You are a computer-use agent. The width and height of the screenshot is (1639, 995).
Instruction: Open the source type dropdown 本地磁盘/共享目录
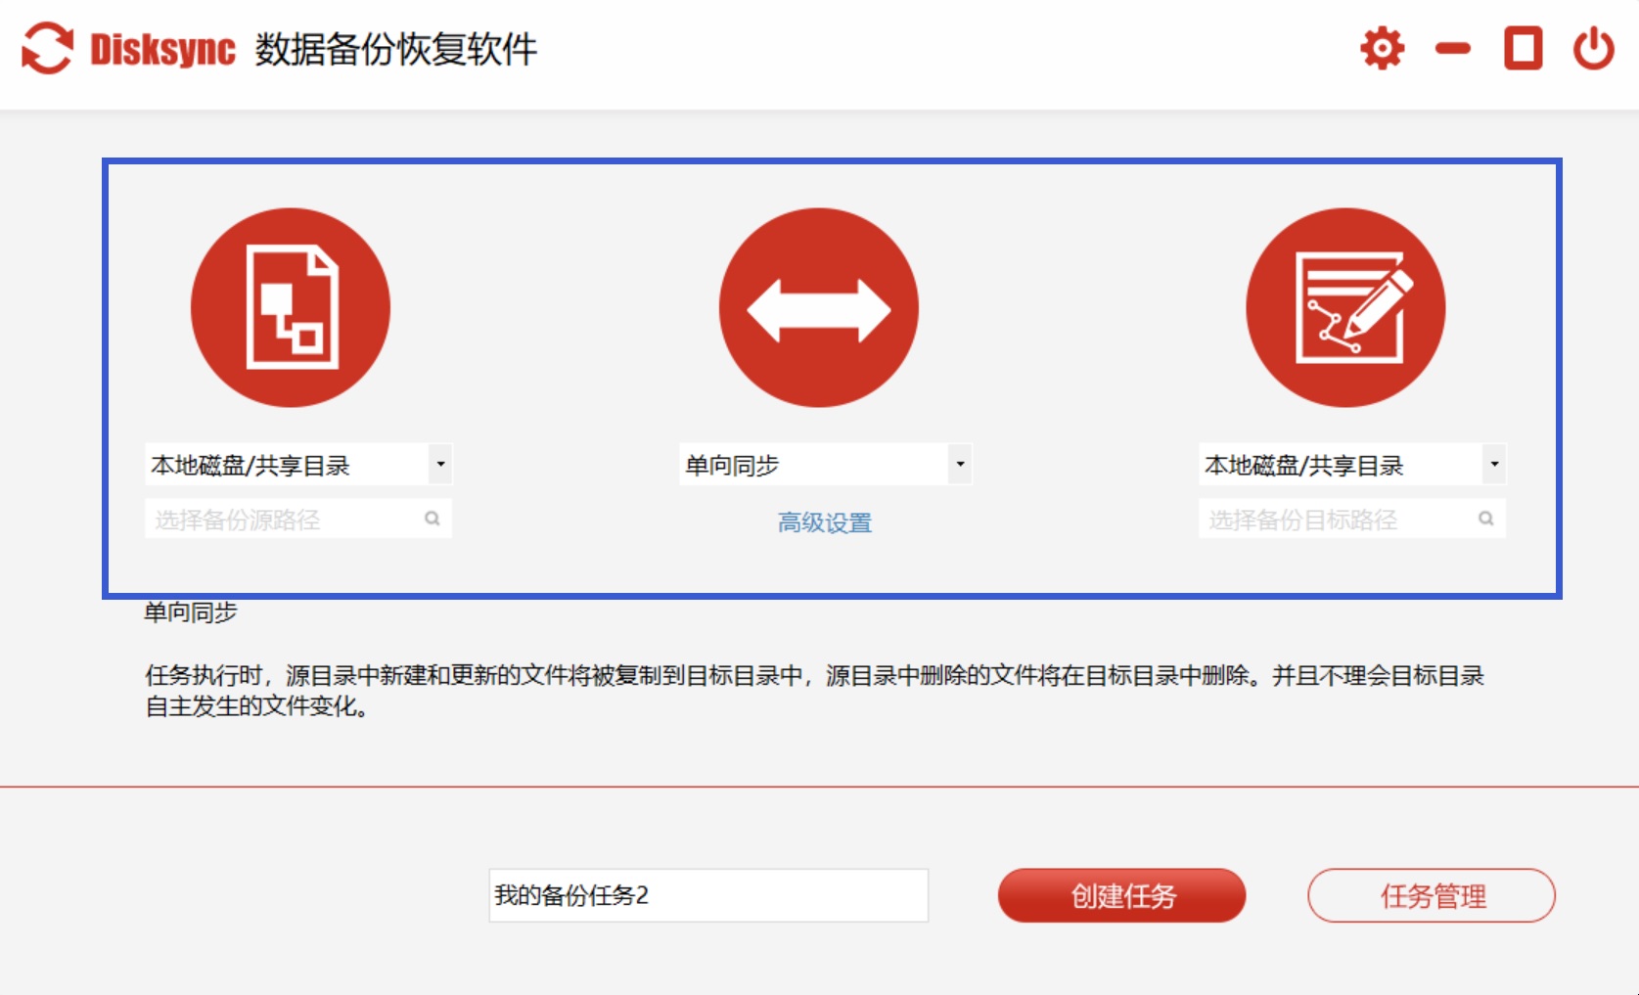(x=298, y=464)
